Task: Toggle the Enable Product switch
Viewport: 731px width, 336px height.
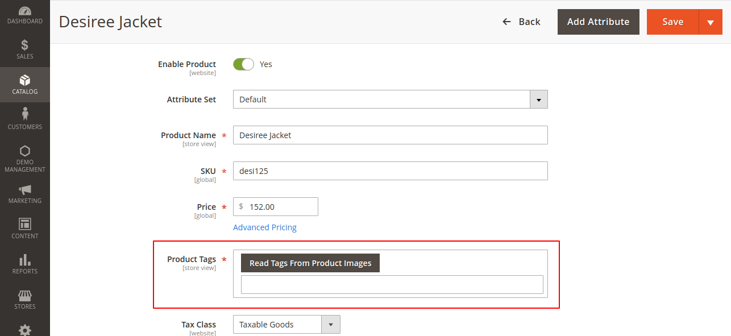Action: [x=243, y=64]
